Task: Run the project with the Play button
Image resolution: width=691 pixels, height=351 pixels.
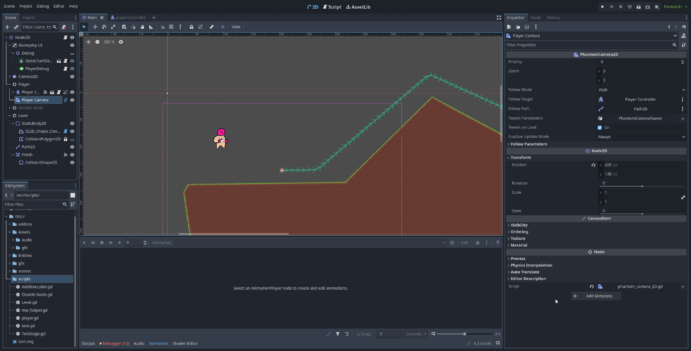Action: point(603,7)
